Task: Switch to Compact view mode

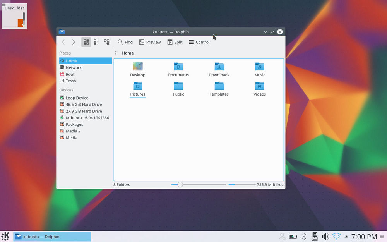Action: click(x=96, y=42)
